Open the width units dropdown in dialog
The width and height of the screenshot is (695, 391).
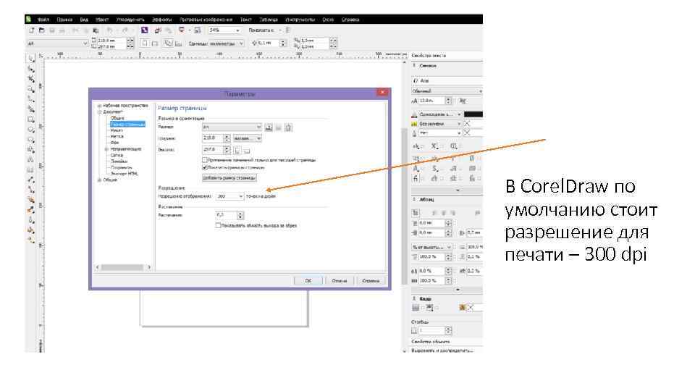[x=248, y=138]
